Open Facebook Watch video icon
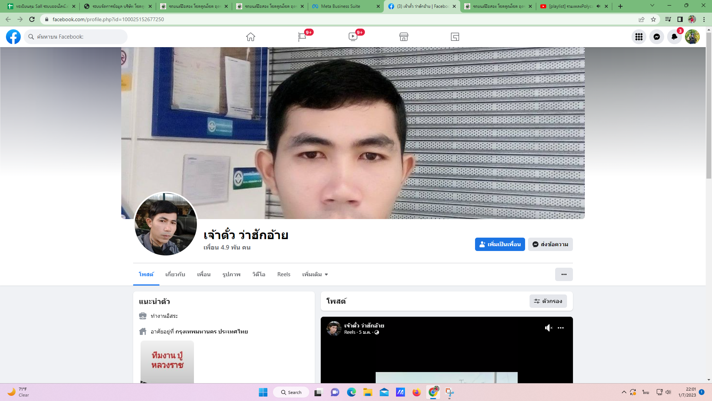 [x=353, y=37]
